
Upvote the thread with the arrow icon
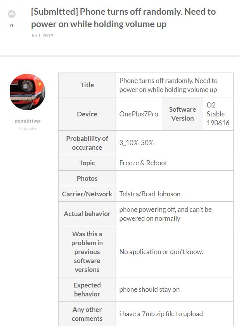[12, 14]
